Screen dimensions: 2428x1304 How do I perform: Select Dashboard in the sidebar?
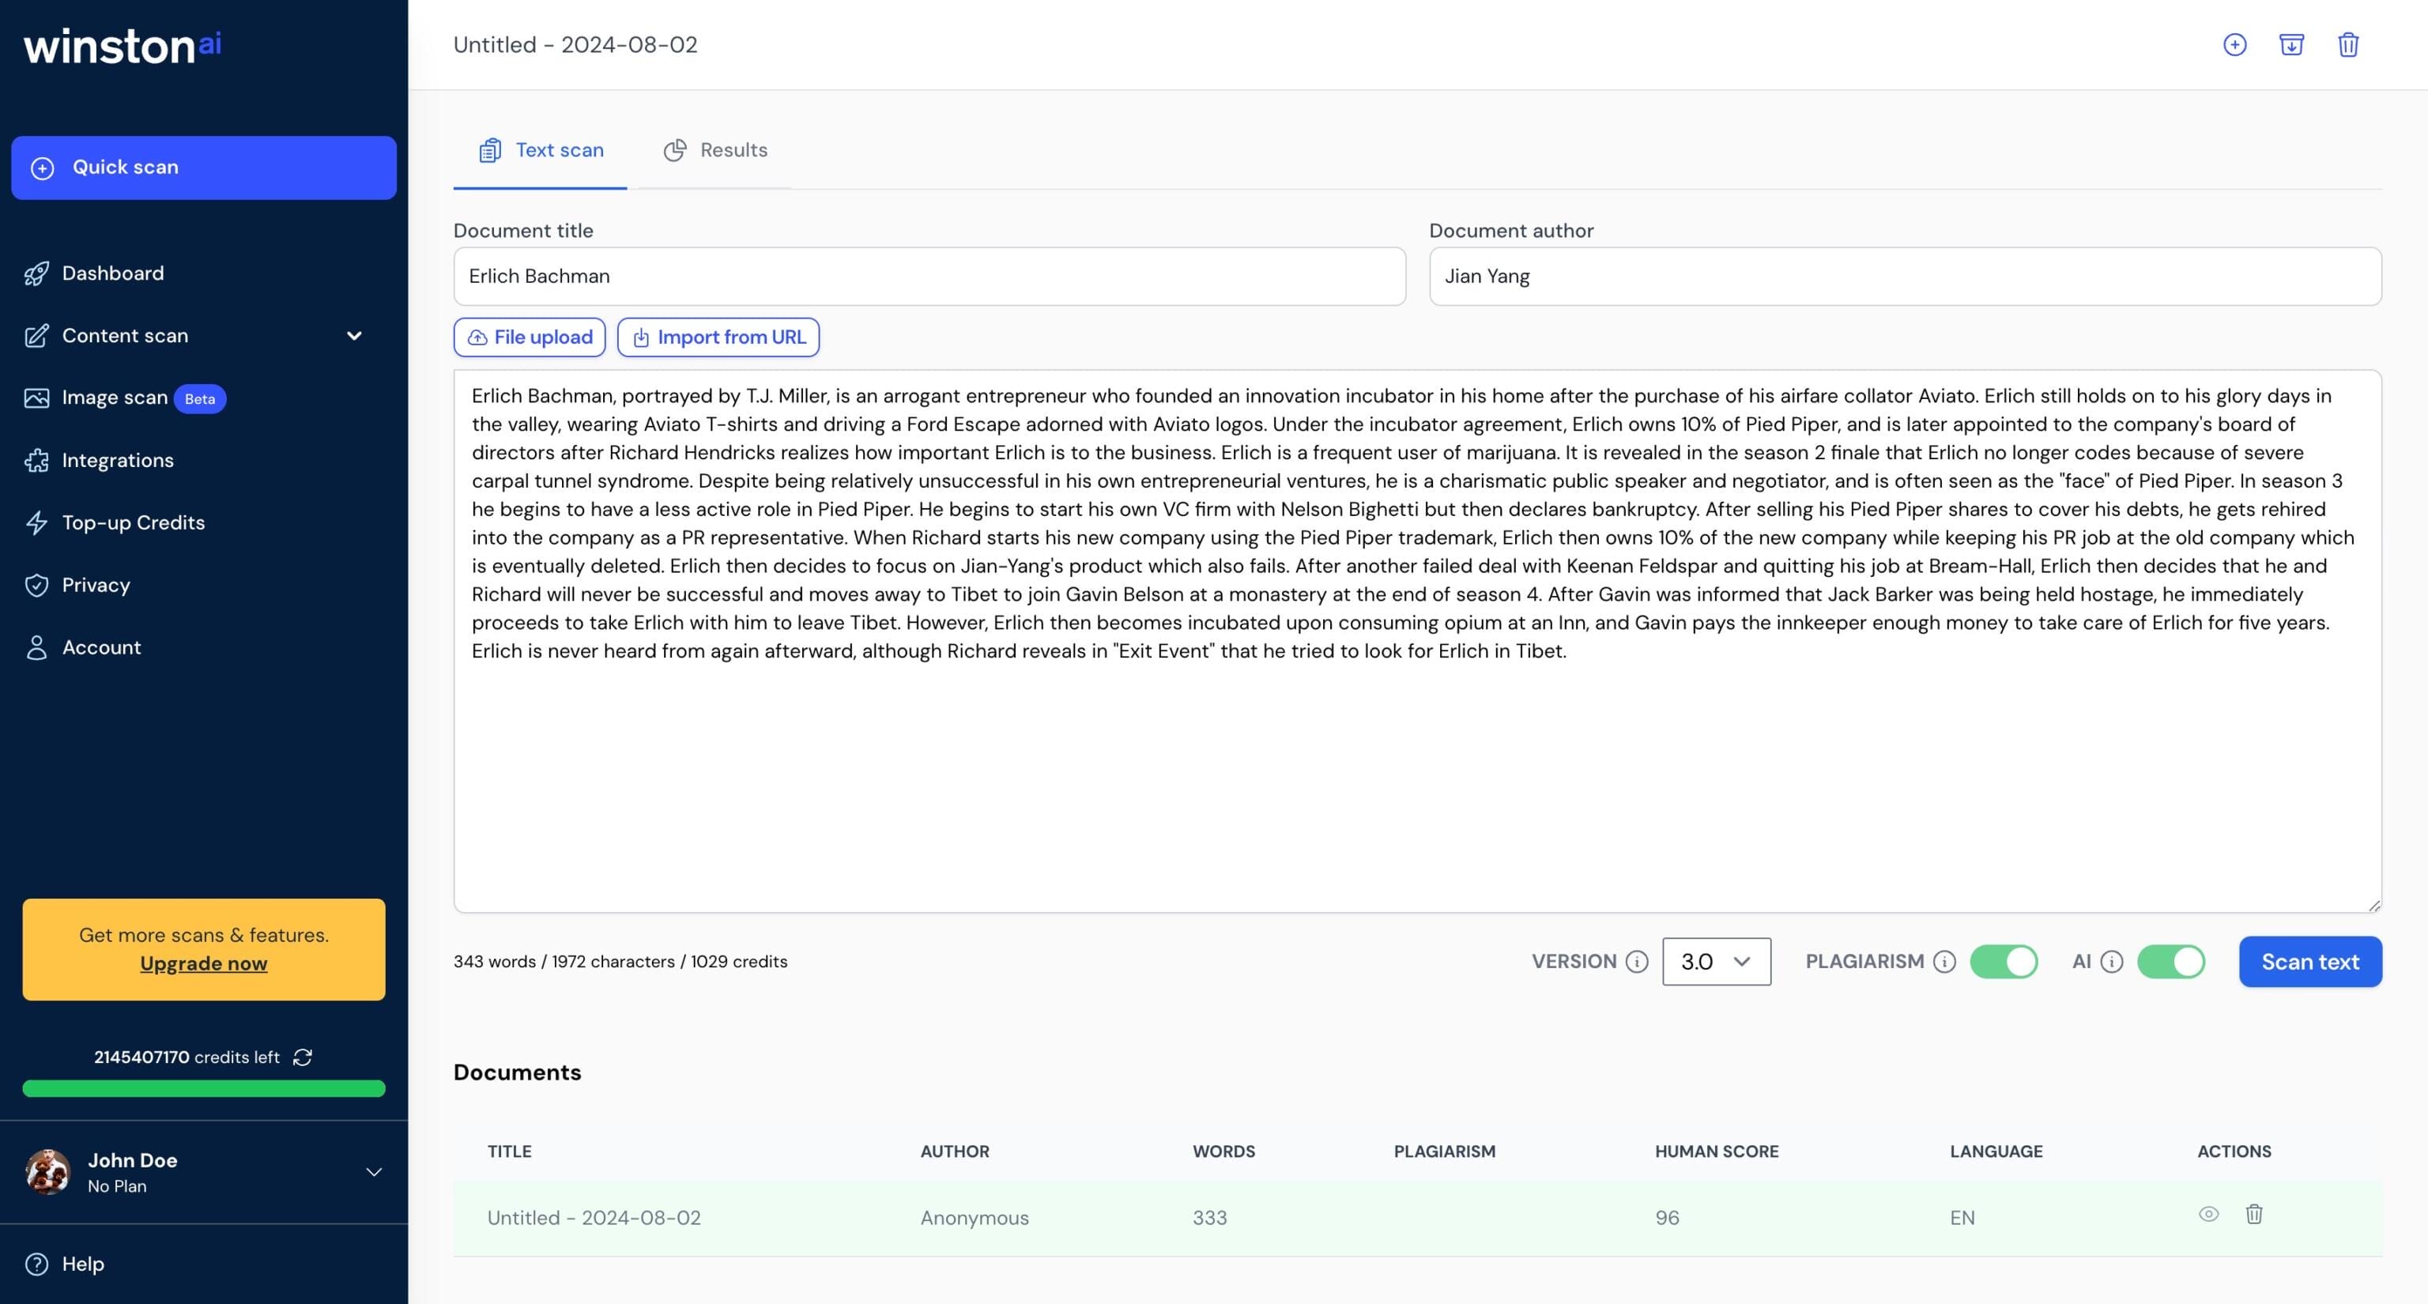point(112,273)
